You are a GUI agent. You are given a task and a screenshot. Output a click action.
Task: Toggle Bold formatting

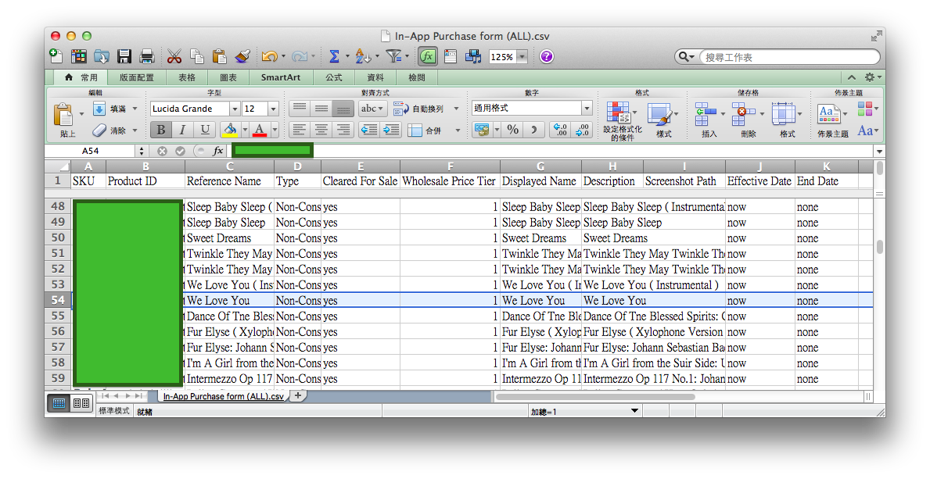[x=160, y=130]
